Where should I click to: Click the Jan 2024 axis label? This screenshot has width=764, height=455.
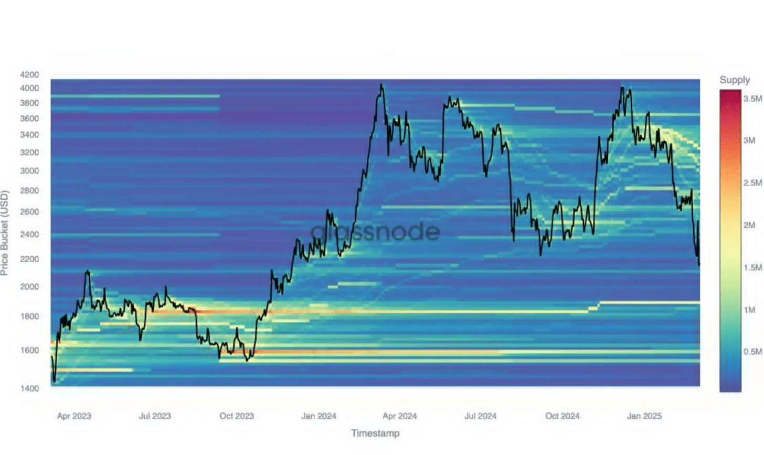tap(319, 416)
